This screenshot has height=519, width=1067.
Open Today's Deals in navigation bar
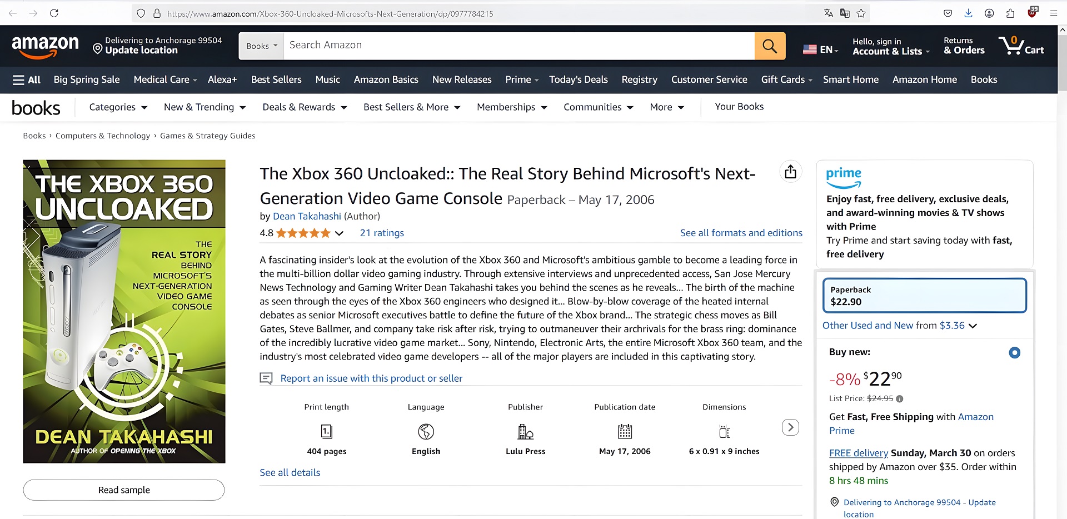pyautogui.click(x=578, y=80)
